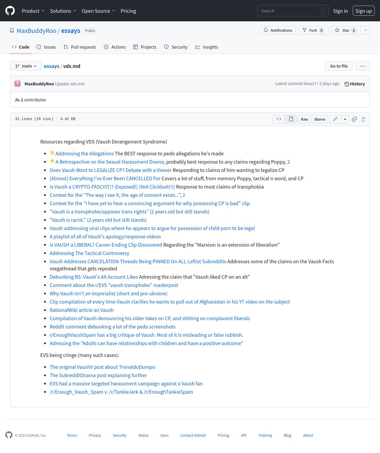This screenshot has height=453, width=380.
Task: Star the essays repository
Action: (x=346, y=30)
